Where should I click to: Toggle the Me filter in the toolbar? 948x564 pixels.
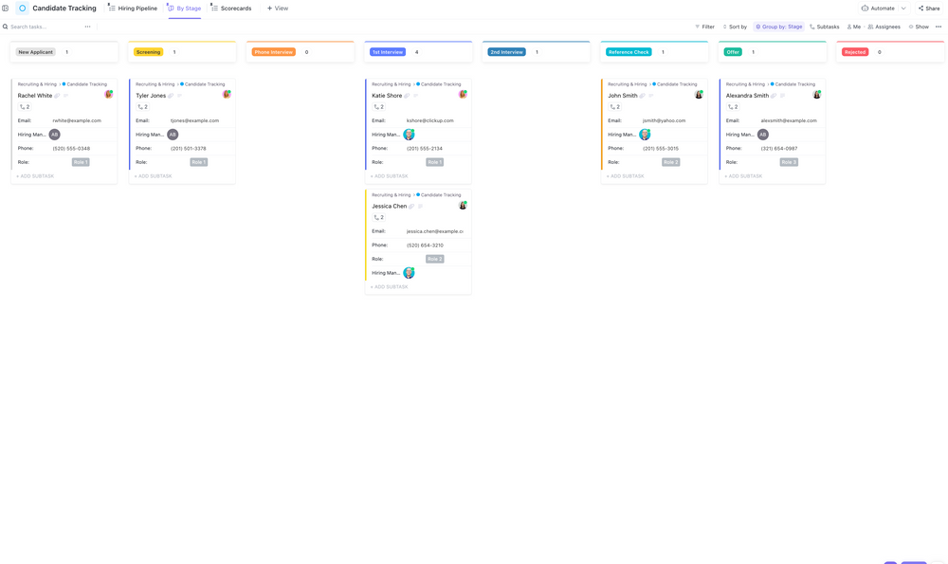852,27
